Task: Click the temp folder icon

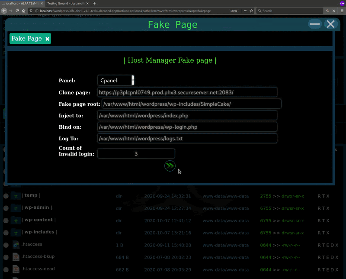Action: (x=16, y=196)
